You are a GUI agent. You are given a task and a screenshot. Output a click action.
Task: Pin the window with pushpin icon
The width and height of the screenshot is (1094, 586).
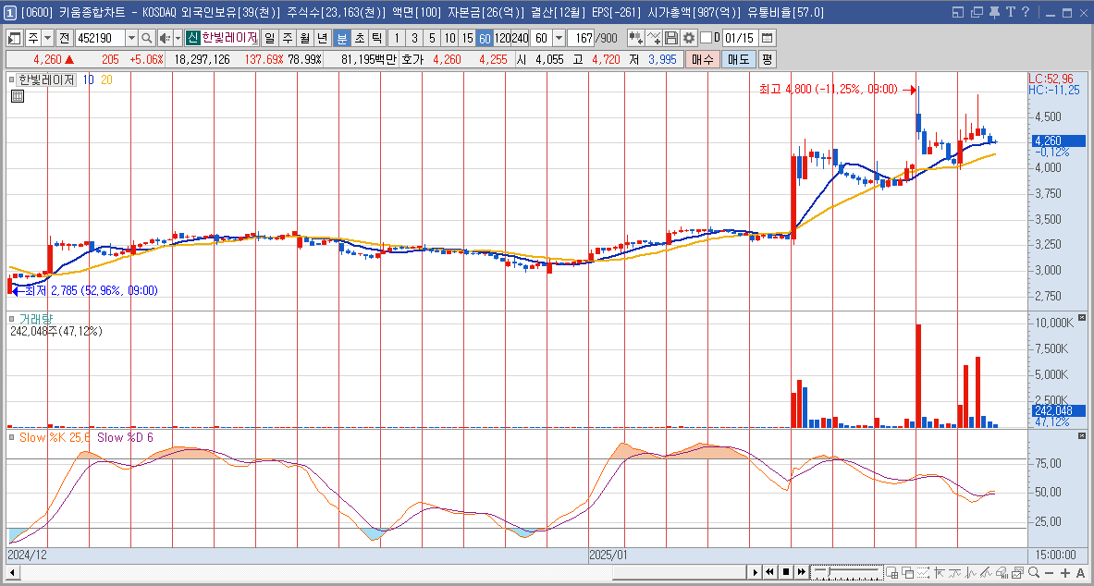point(993,12)
